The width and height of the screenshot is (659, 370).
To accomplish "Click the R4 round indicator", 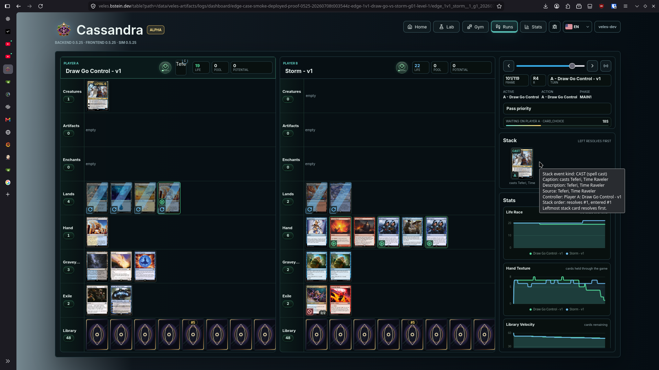I will pyautogui.click(x=538, y=80).
